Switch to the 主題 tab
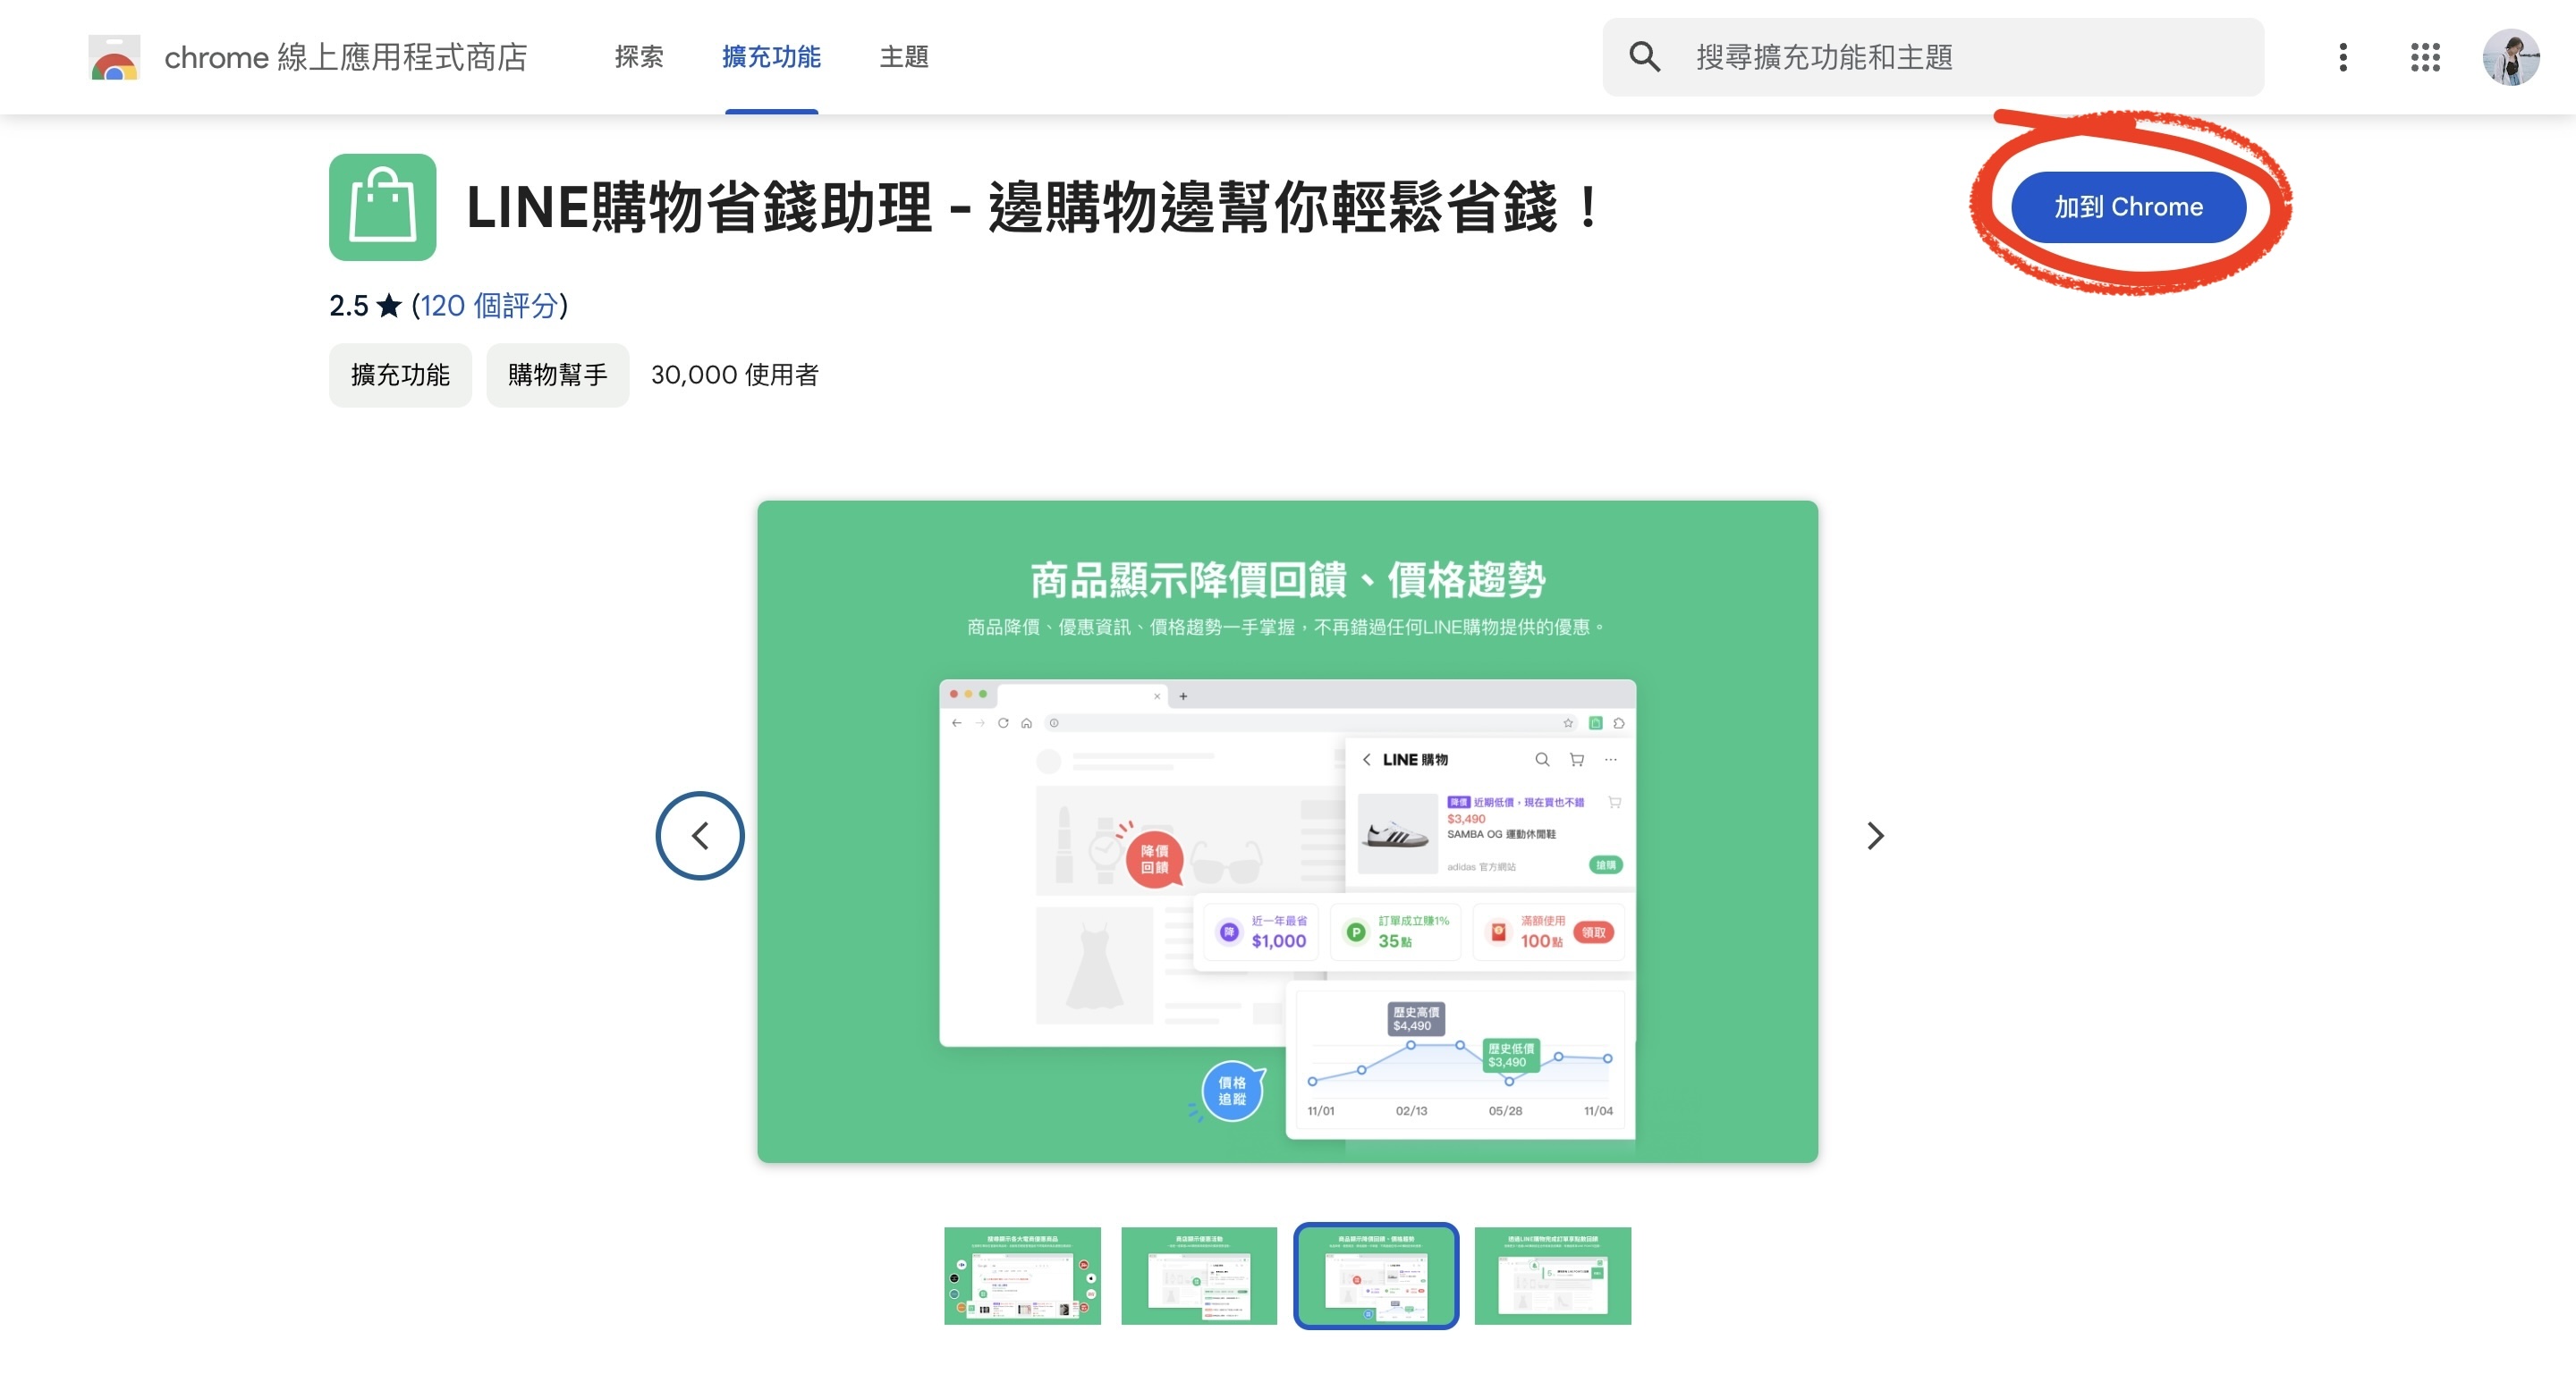2576x1382 pixels. pyautogui.click(x=903, y=57)
